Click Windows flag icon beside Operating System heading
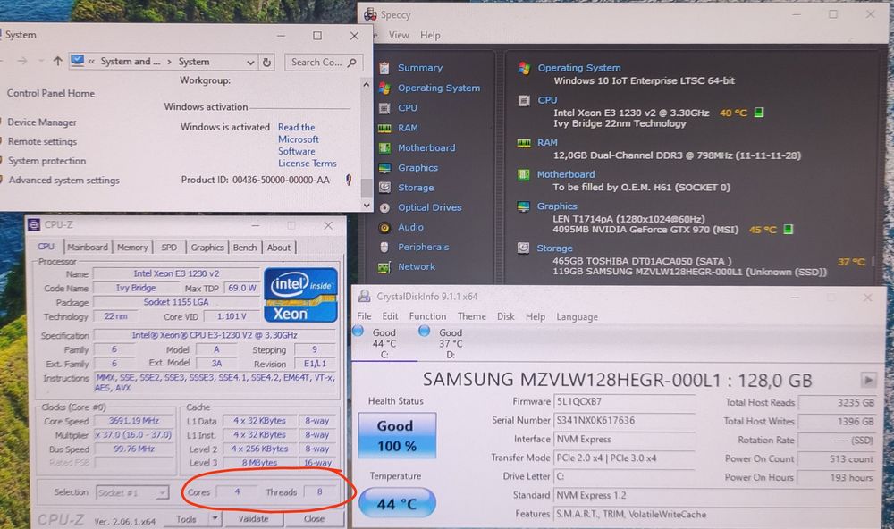894x529 pixels. click(x=524, y=68)
